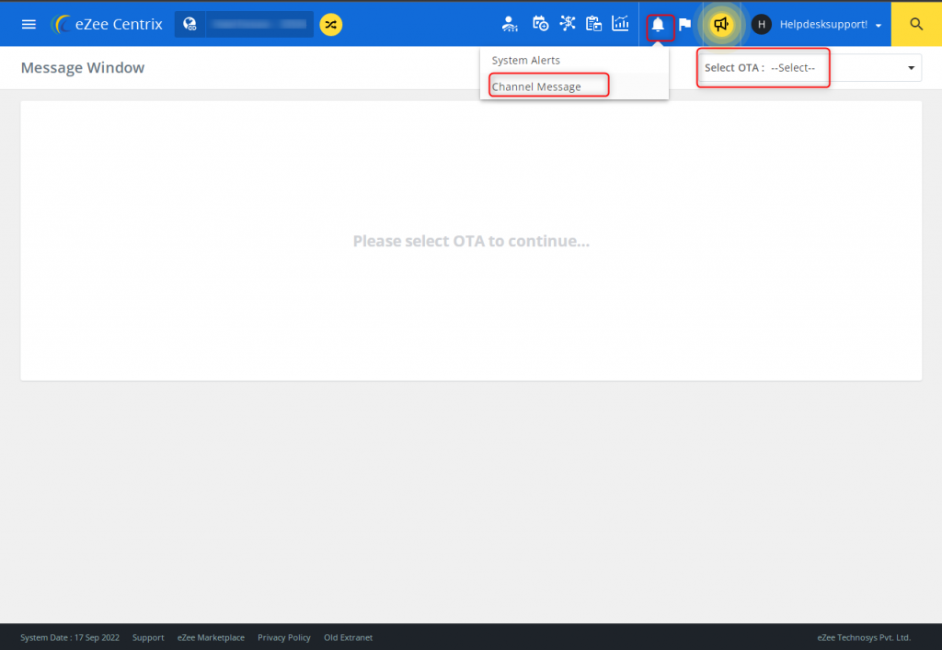Expand the Helpdesksupport! user menu
The height and width of the screenshot is (650, 942).
click(831, 25)
